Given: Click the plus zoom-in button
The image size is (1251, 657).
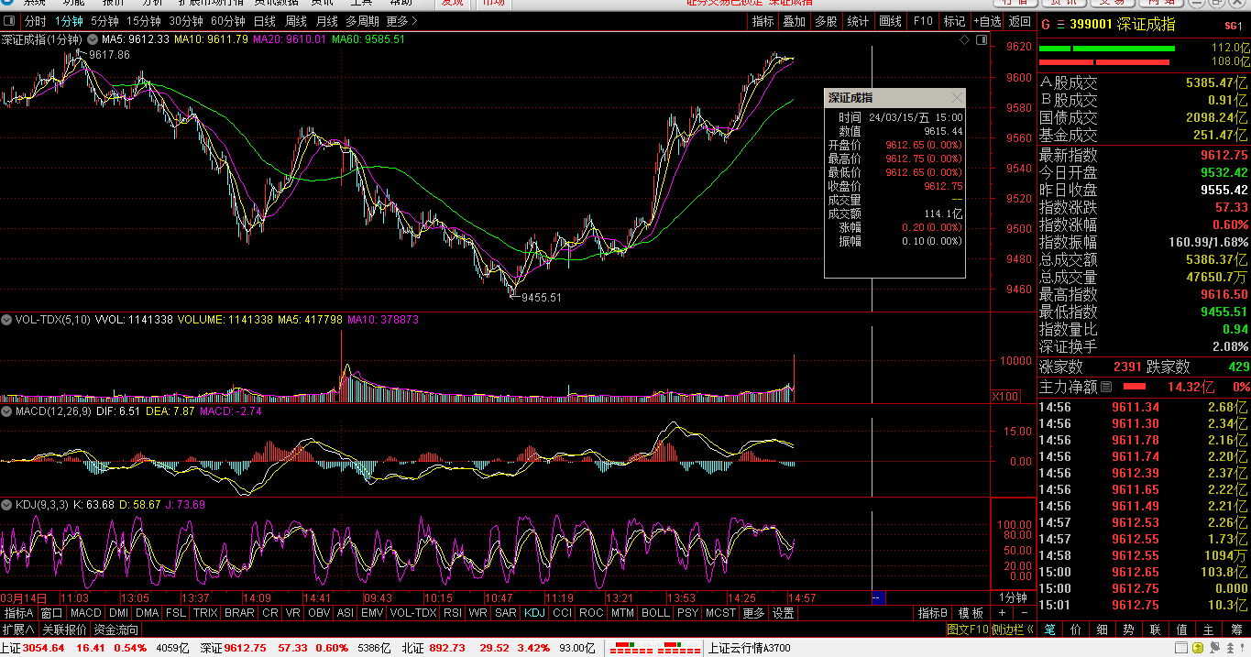Looking at the screenshot, I should (1002, 612).
